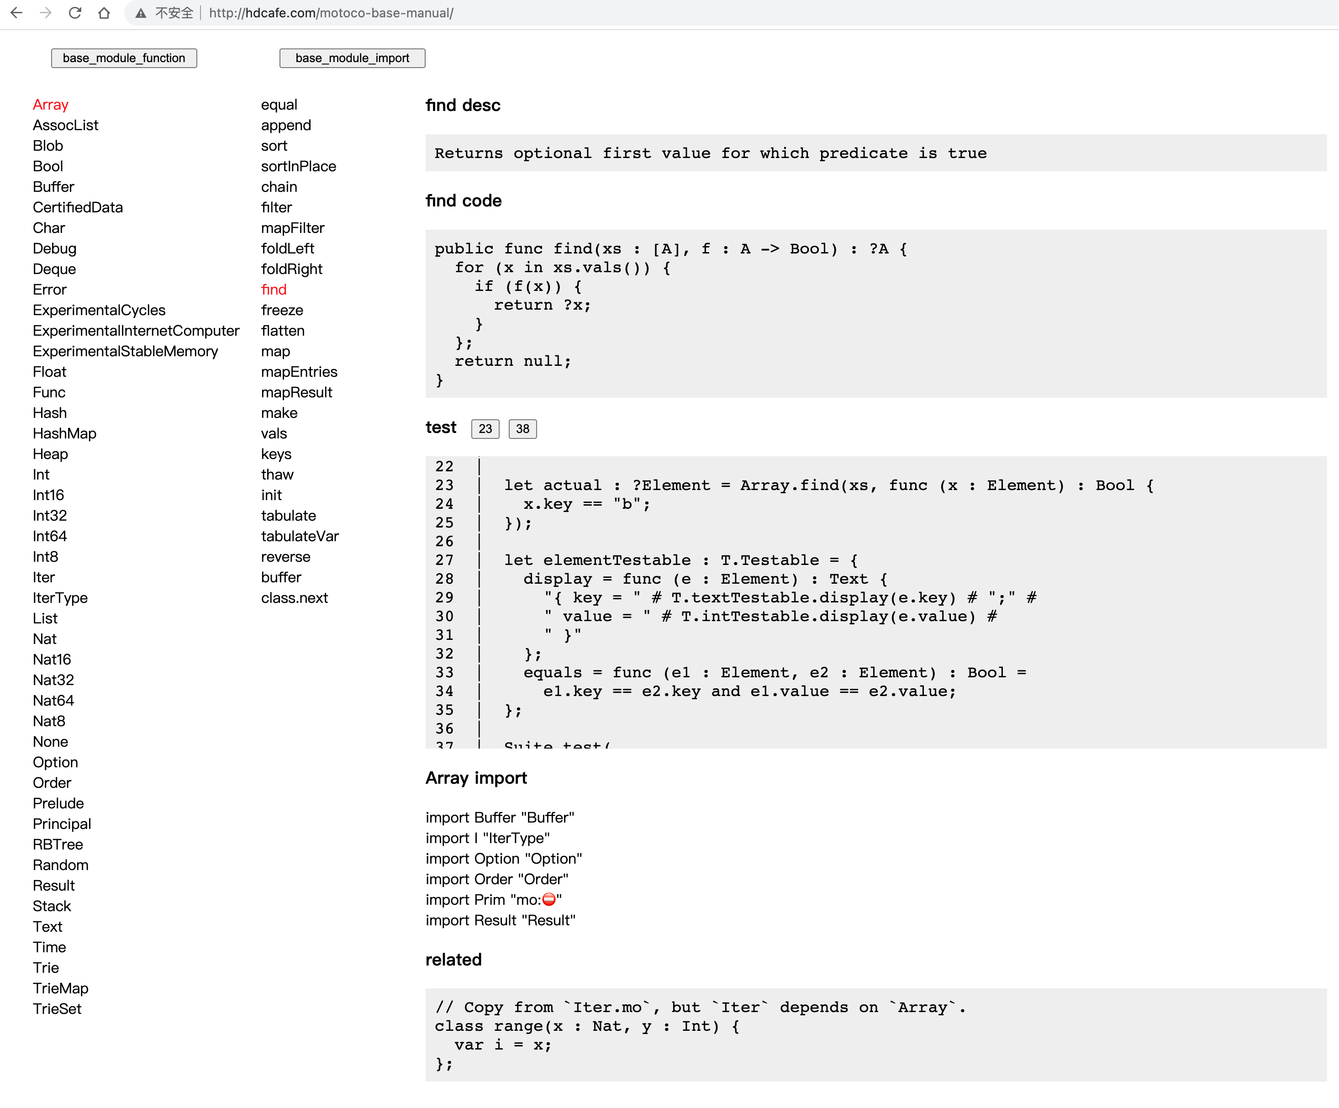
Task: Open the foldLeft function entry
Action: coord(288,248)
